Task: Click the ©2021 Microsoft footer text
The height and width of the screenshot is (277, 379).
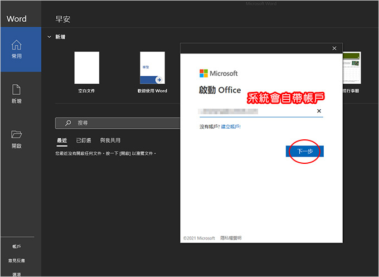Action: (199, 239)
